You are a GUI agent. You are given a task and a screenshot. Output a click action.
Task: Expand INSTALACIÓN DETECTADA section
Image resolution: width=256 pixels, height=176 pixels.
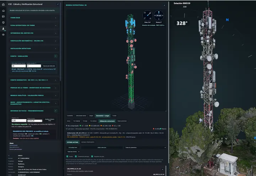[x=33, y=48]
